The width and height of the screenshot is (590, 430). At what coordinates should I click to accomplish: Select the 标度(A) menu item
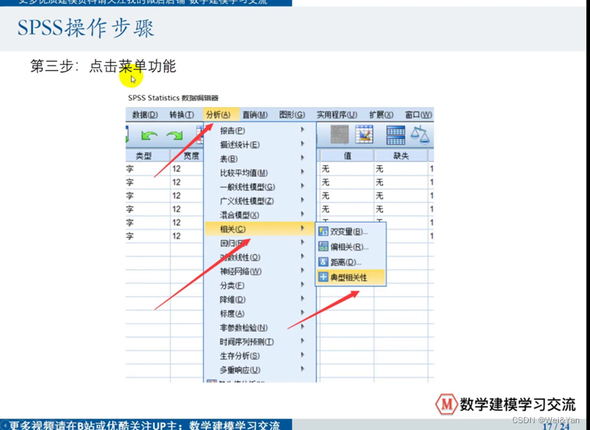(x=260, y=313)
